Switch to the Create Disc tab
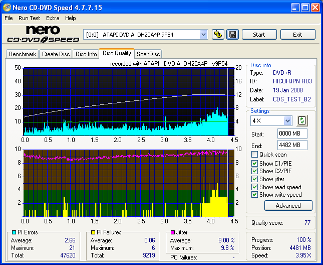 (x=56, y=54)
